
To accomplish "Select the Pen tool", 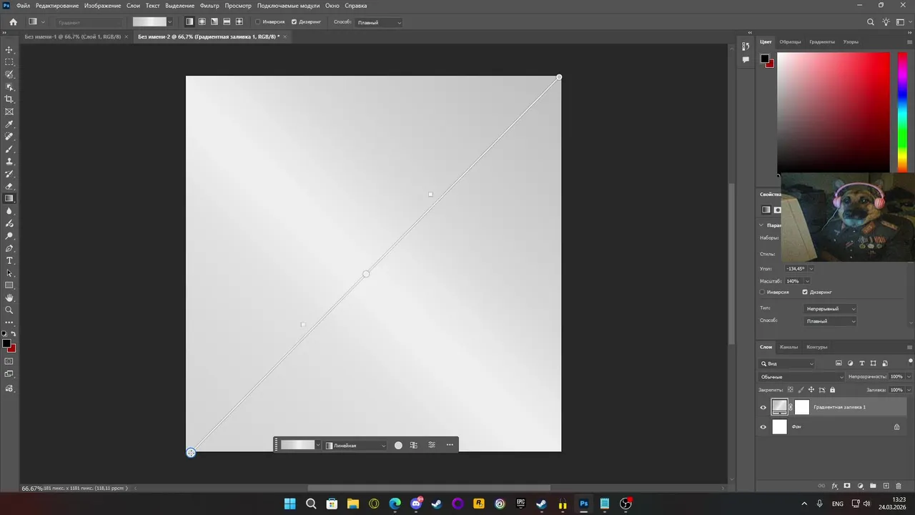I will point(9,248).
